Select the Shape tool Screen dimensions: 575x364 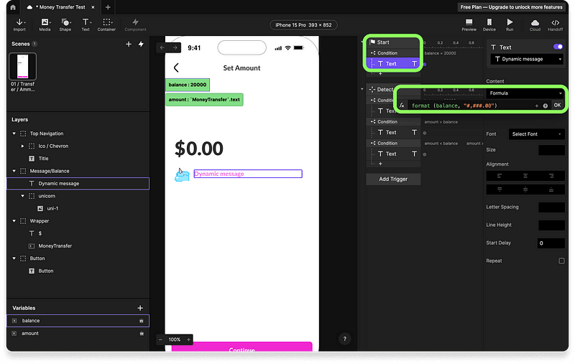(x=65, y=25)
